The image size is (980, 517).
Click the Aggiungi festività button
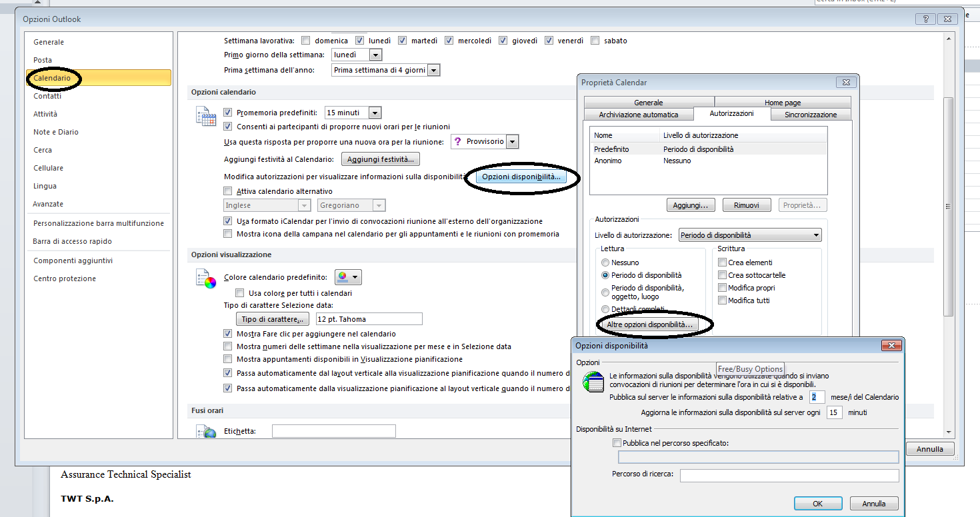[381, 159]
